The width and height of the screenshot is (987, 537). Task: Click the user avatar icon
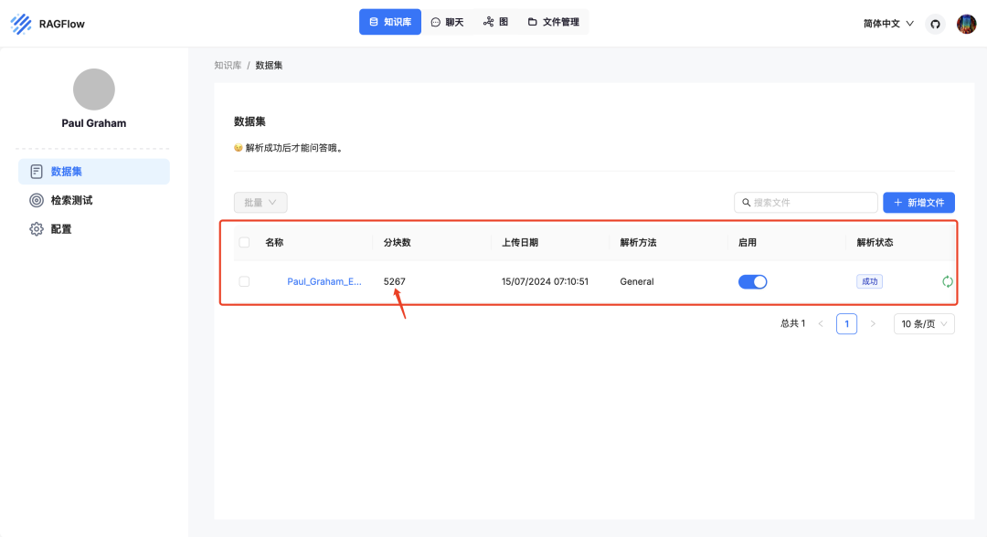click(967, 24)
